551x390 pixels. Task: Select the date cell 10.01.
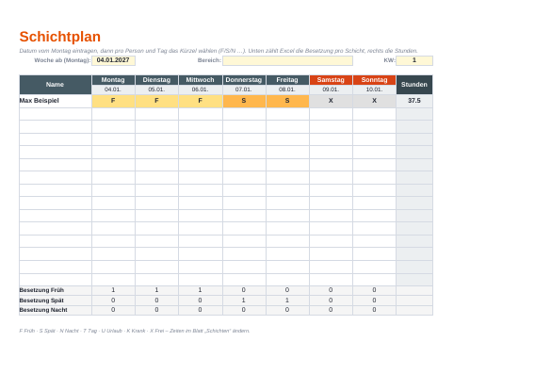click(x=374, y=89)
